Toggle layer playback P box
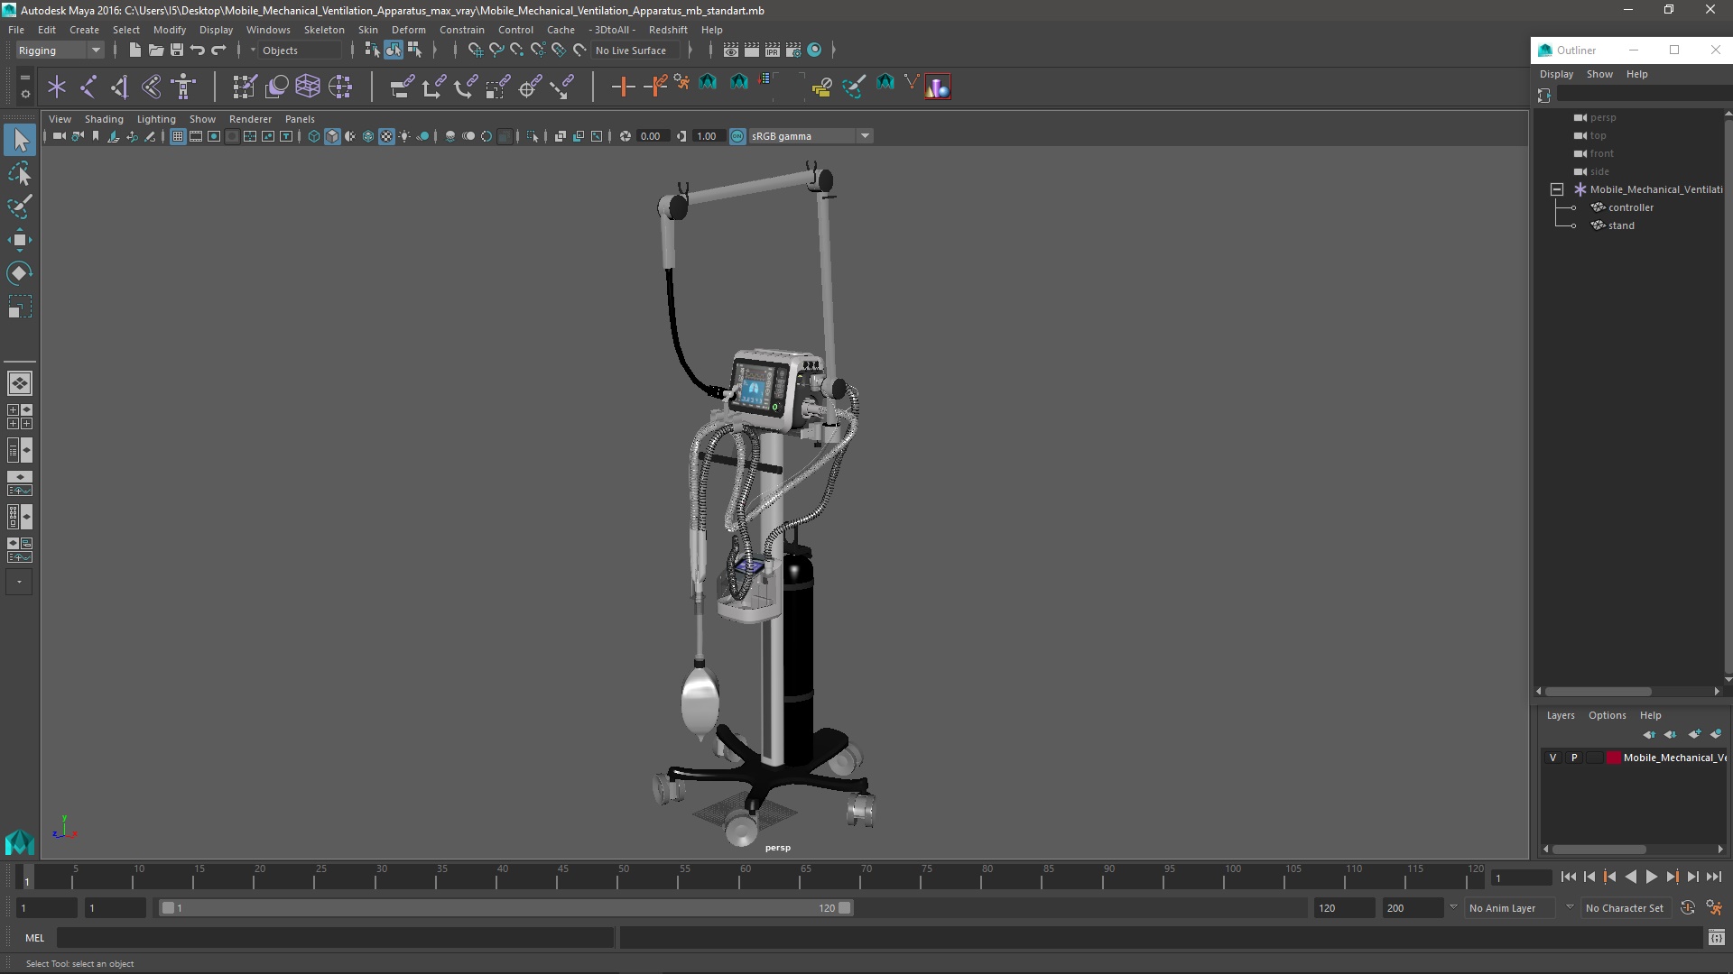This screenshot has width=1733, height=974. coord(1574,758)
